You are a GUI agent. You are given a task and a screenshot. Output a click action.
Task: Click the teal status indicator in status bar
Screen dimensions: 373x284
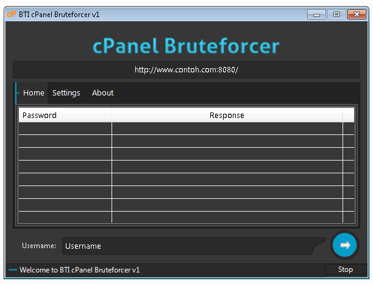(12, 269)
